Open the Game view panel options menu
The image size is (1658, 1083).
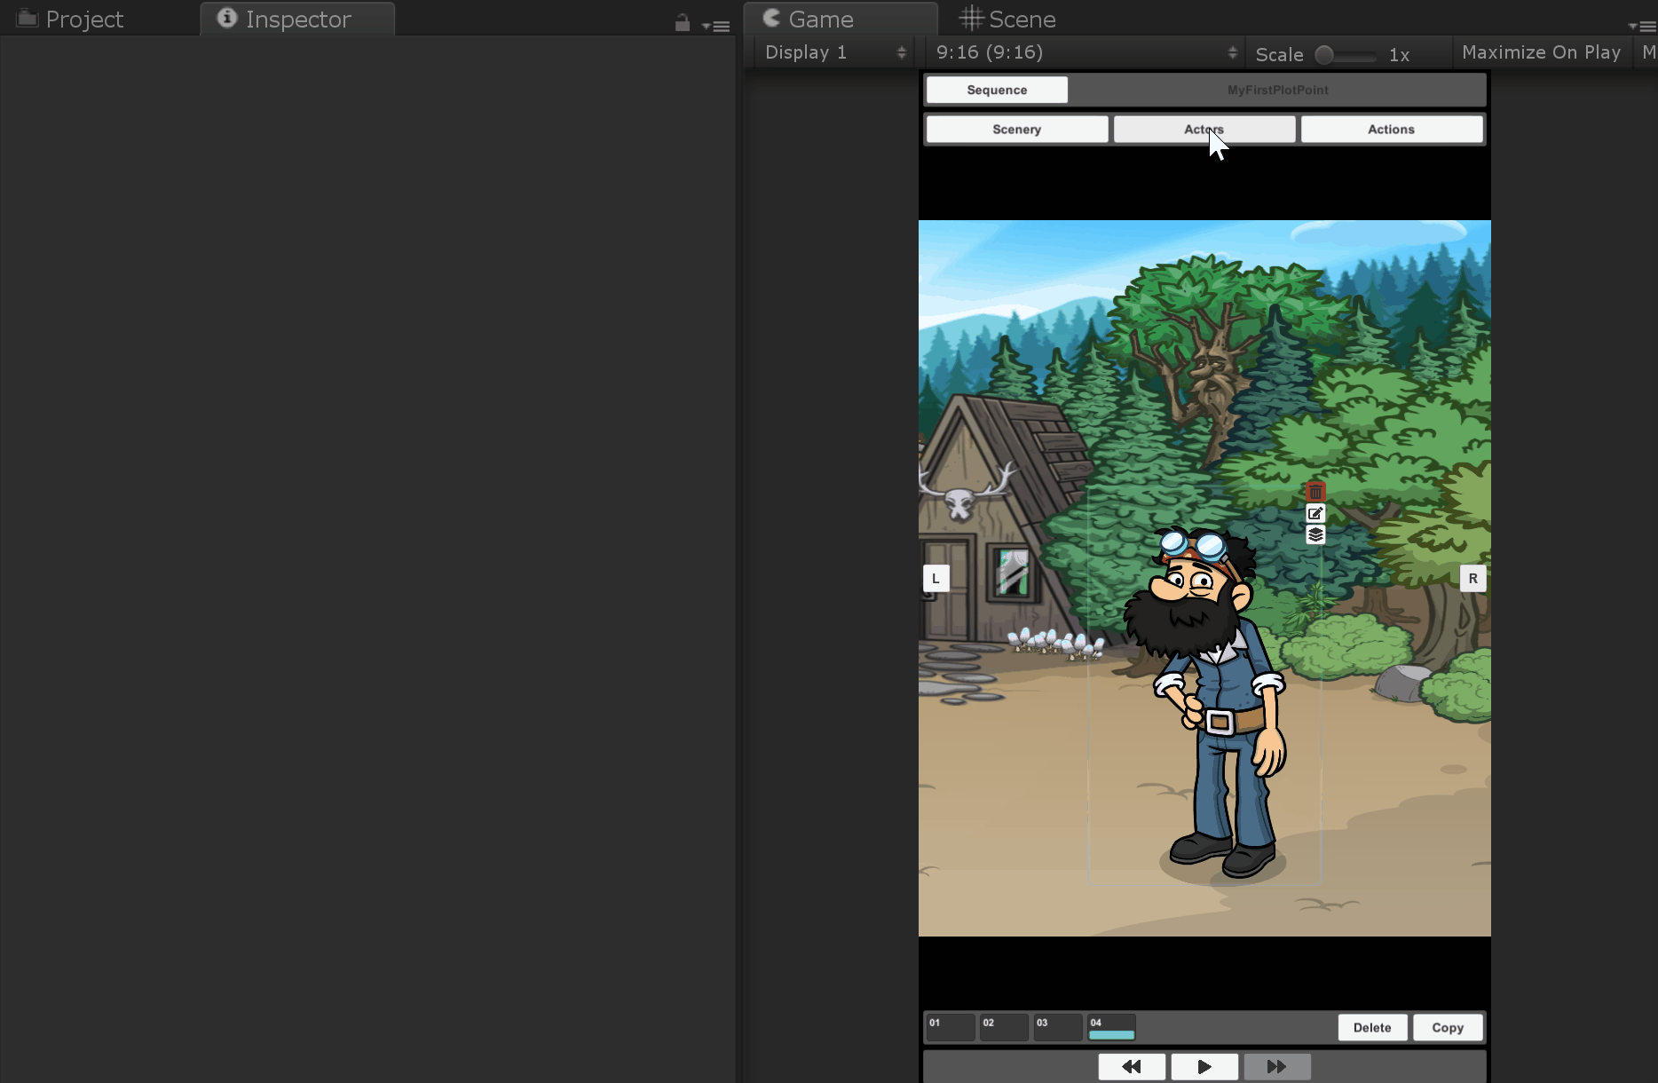point(1644,26)
